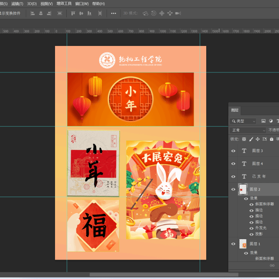Image resolution: width=279 pixels, height=279 pixels.
Task: Click the align top edges icon
Action: pyautogui.click(x=72, y=13)
